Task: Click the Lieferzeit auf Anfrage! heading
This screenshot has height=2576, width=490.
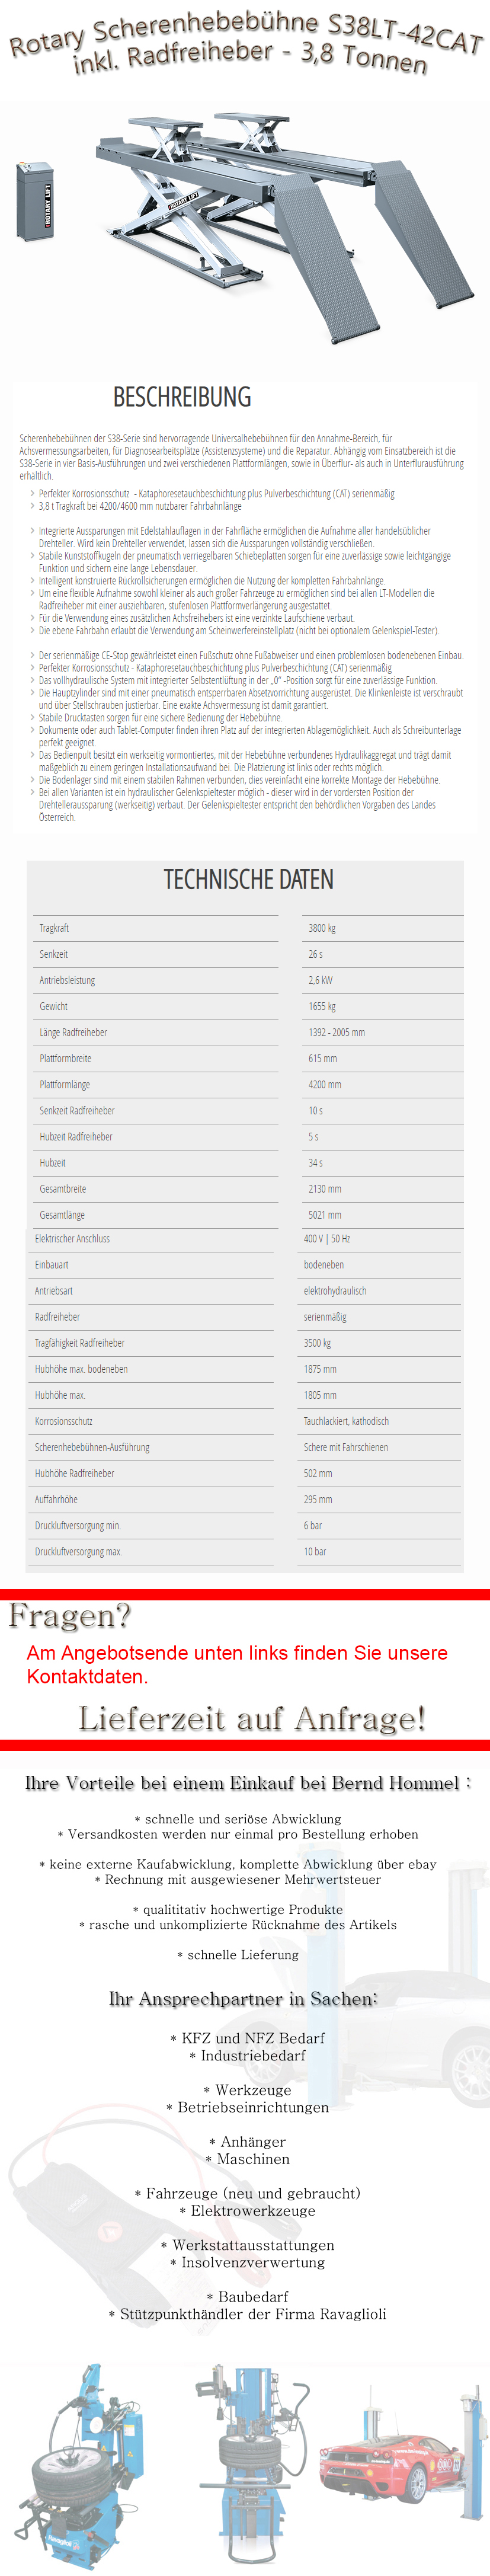Action: pyautogui.click(x=252, y=1718)
